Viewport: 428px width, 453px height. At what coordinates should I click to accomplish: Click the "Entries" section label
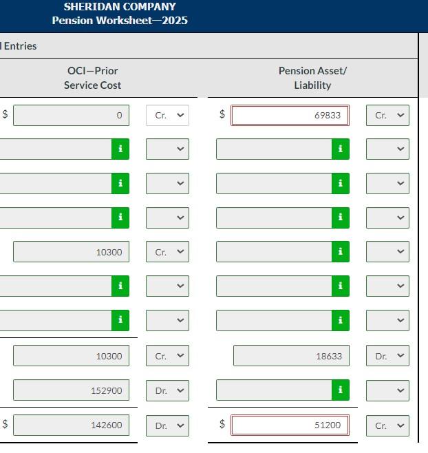(x=20, y=46)
